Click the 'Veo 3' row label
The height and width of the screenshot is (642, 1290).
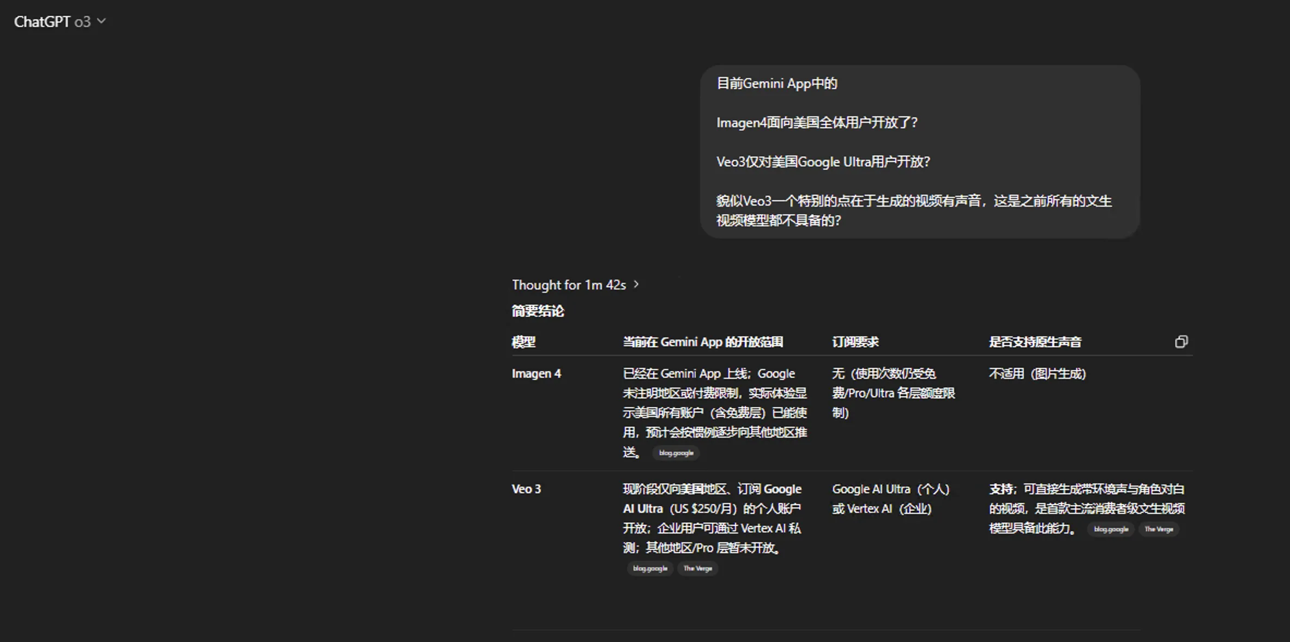pos(526,489)
